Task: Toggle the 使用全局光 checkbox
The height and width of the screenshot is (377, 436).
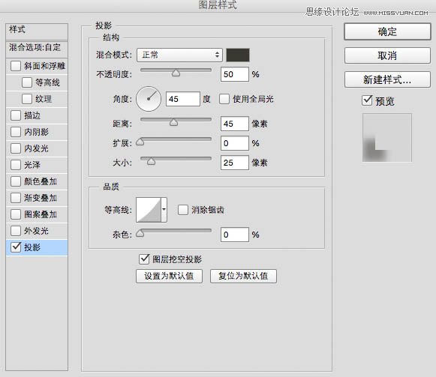Action: (x=224, y=99)
